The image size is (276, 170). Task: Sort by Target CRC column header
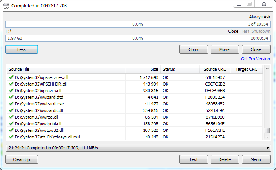click(246, 69)
